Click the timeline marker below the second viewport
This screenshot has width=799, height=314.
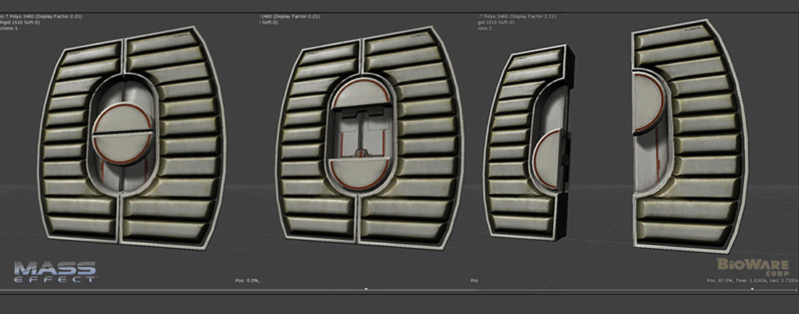click(366, 289)
